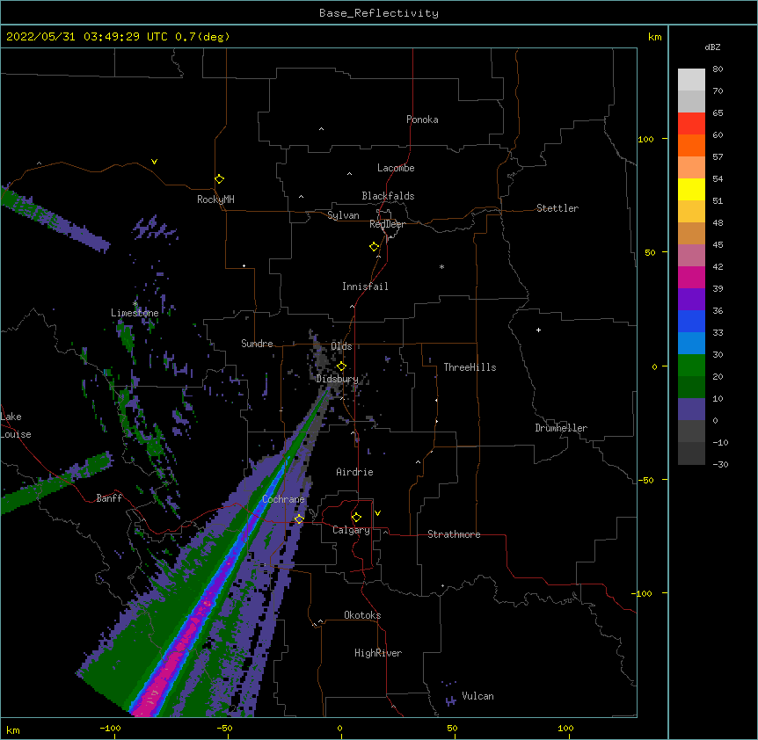758x740 pixels.
Task: Pick the purple 36-39 dBZ legend swatch
Action: coord(691,300)
